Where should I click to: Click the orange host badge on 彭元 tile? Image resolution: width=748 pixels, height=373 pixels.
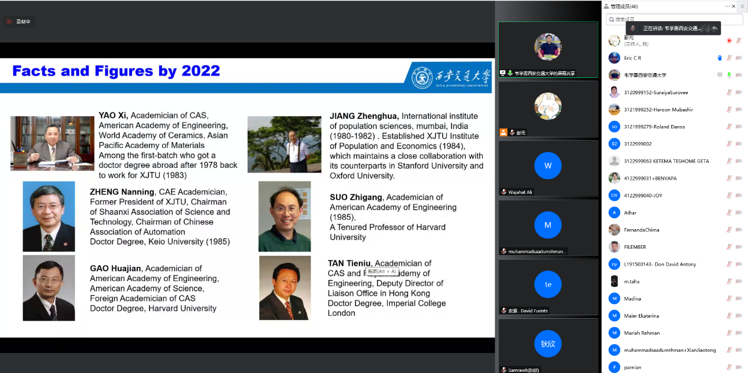pos(503,133)
